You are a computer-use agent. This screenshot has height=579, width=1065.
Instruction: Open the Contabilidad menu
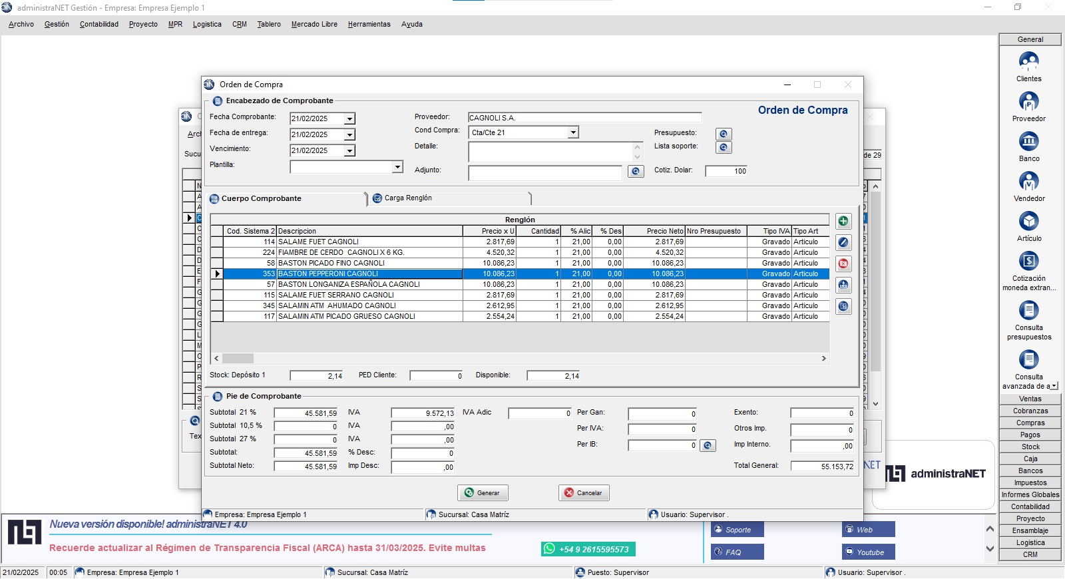click(x=99, y=24)
